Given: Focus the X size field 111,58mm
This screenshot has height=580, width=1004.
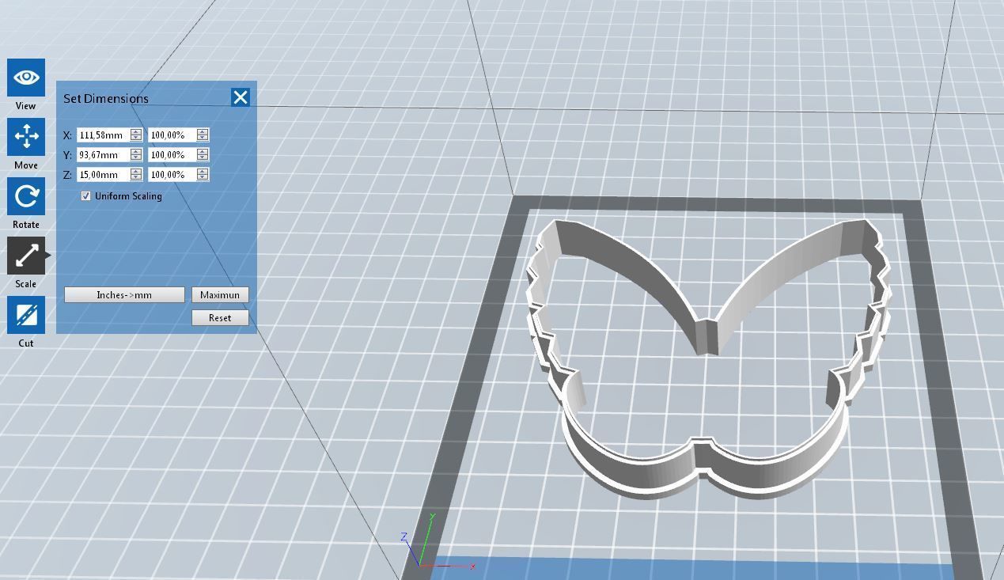Looking at the screenshot, I should click(103, 135).
